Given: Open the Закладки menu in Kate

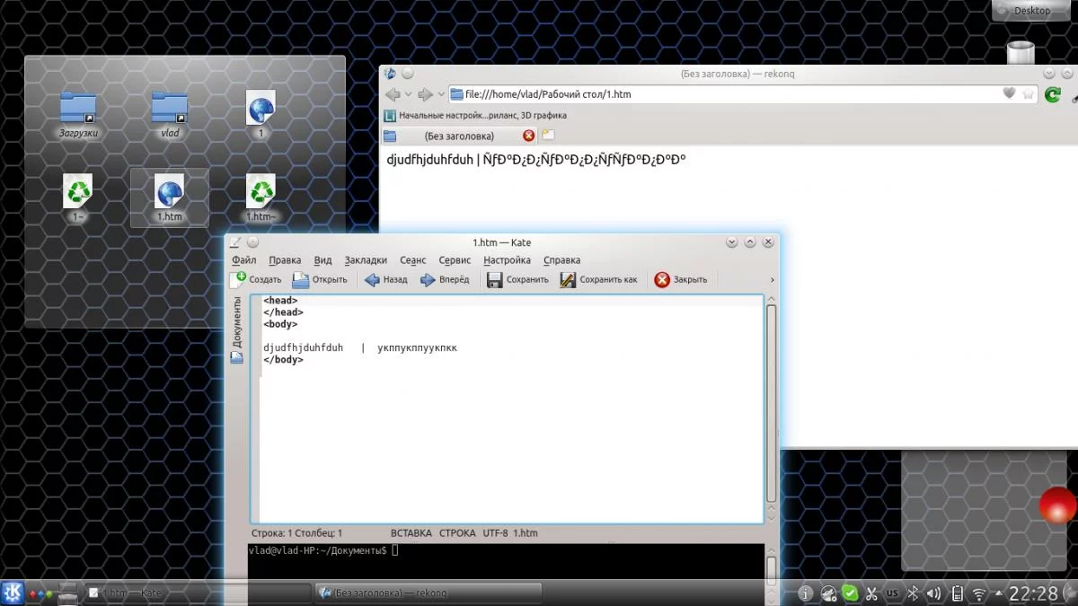Looking at the screenshot, I should pyautogui.click(x=366, y=260).
